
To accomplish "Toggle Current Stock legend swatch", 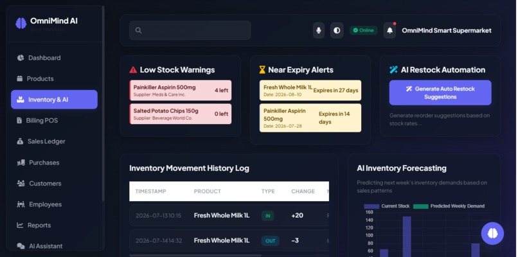I will (371, 206).
